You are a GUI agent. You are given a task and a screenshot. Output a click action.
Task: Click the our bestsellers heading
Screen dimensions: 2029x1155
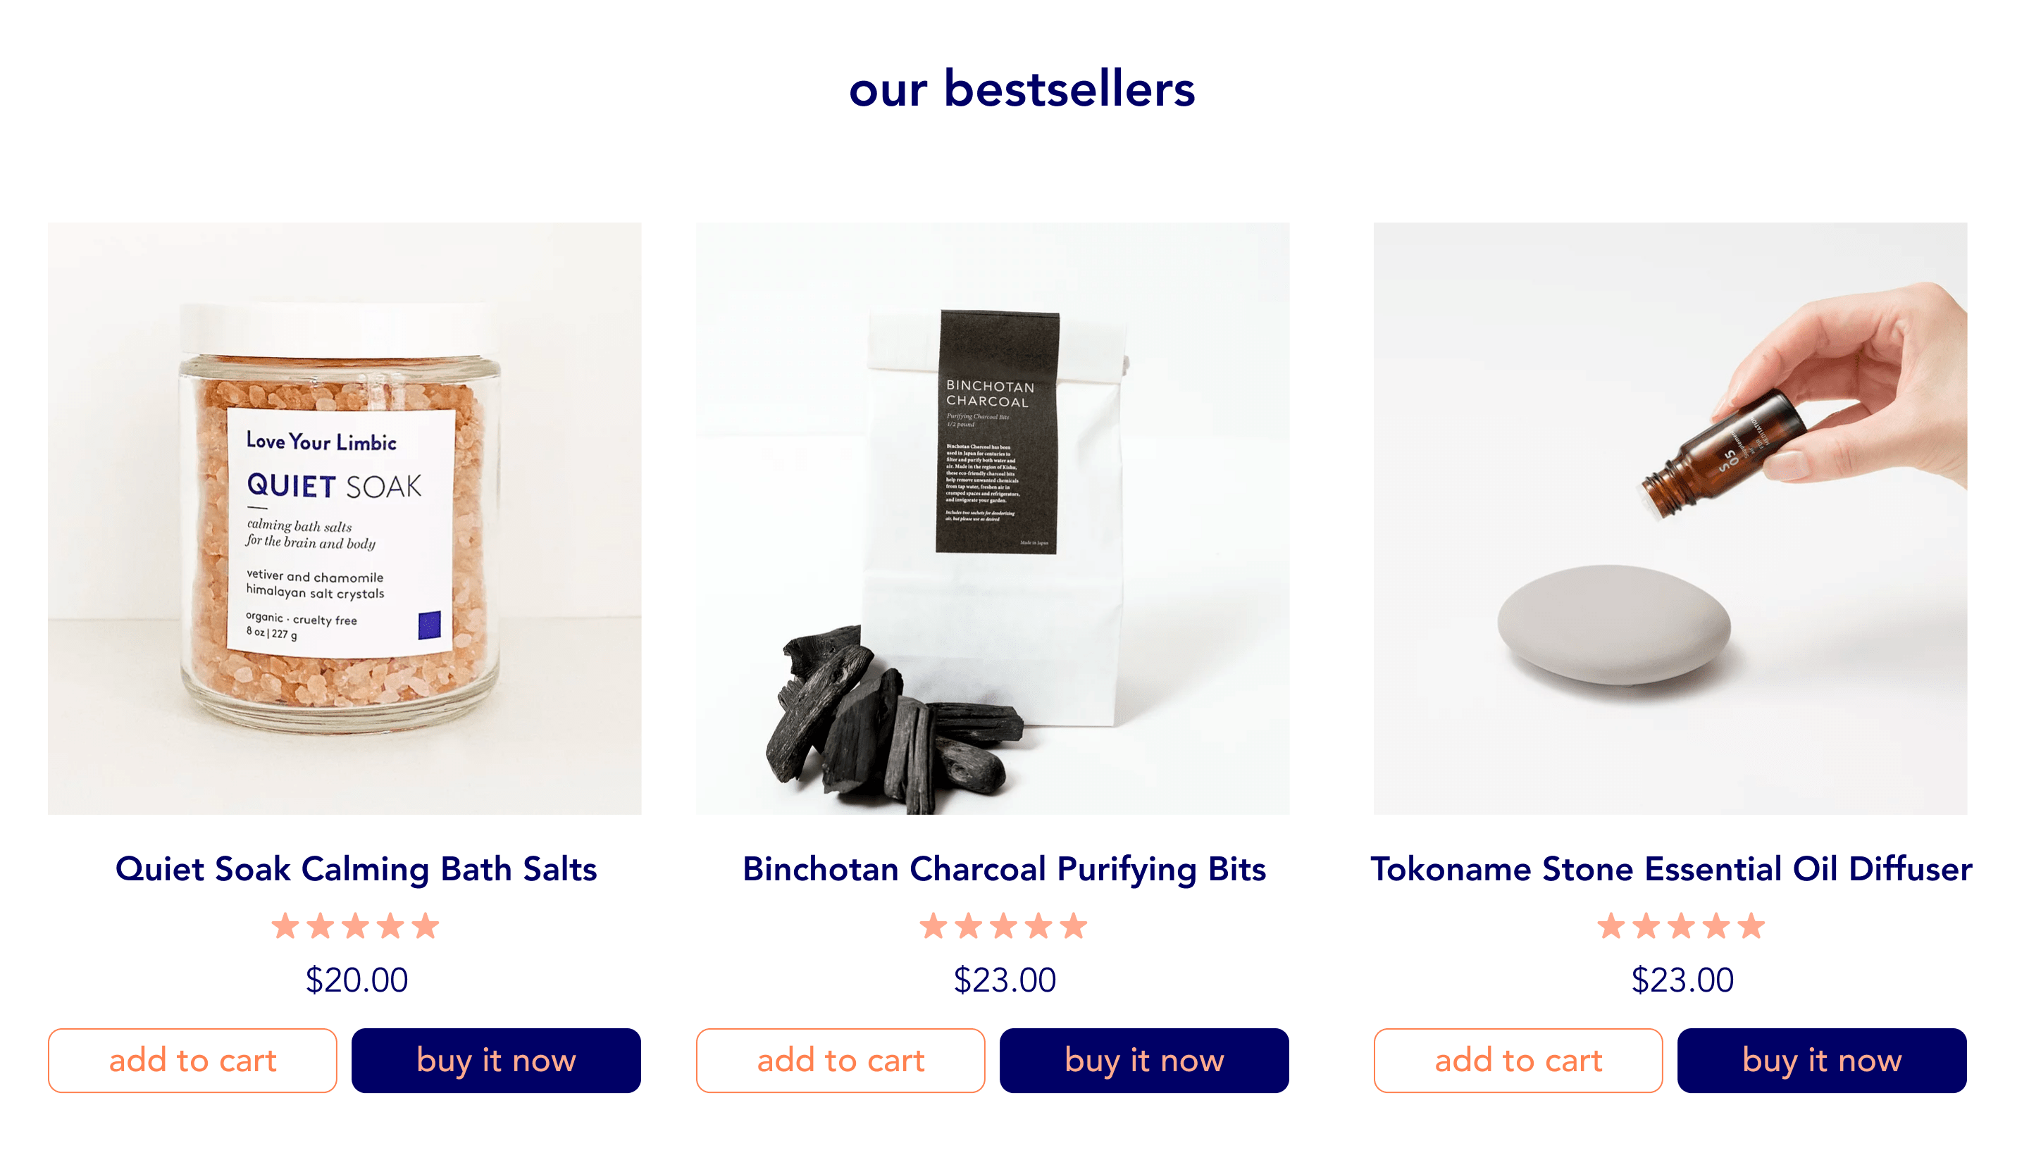(x=1022, y=89)
